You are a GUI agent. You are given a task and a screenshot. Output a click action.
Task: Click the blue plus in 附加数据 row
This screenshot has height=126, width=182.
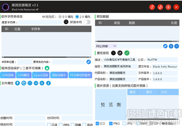click(171, 46)
